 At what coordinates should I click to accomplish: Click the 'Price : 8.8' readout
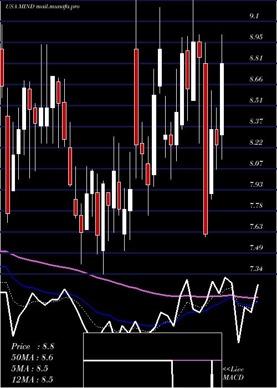tap(32, 346)
